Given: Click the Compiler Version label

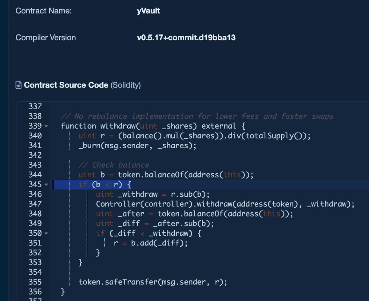Looking at the screenshot, I should (x=46, y=37).
